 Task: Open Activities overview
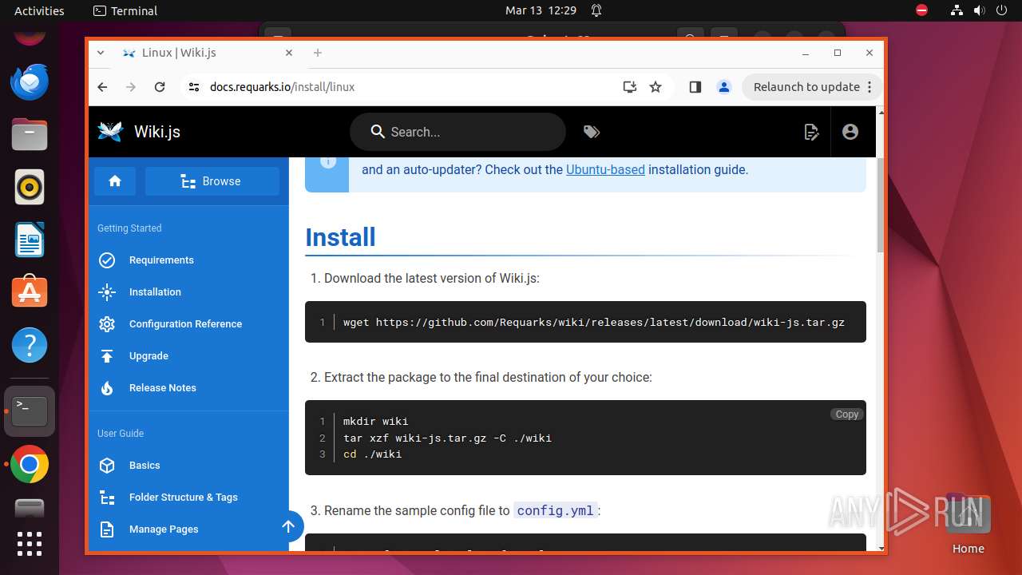(x=39, y=11)
